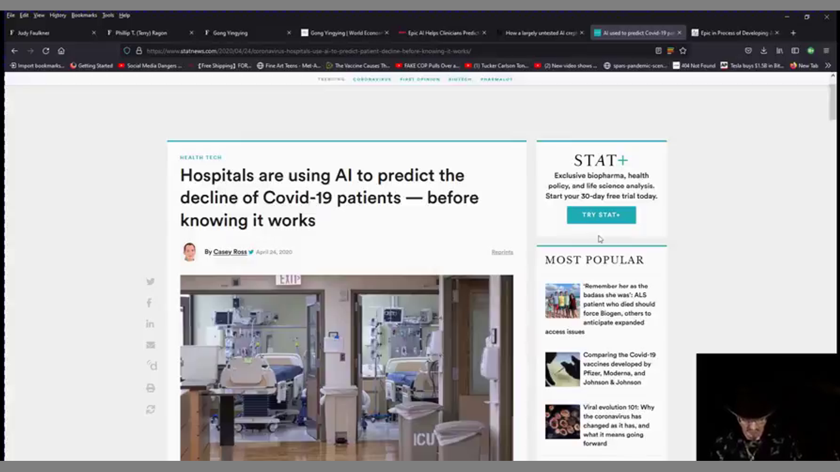Share article via Twitter icon
The width and height of the screenshot is (840, 472).
point(150,281)
